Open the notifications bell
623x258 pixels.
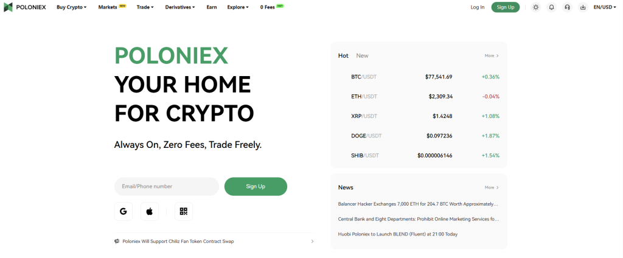[x=551, y=7]
